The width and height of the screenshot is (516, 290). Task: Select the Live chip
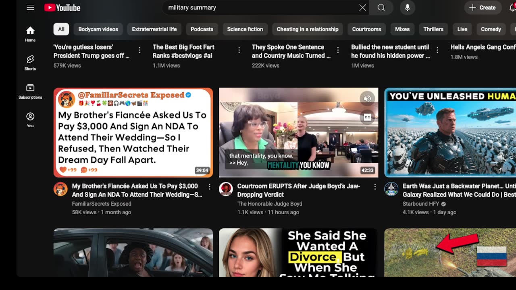coord(462,29)
